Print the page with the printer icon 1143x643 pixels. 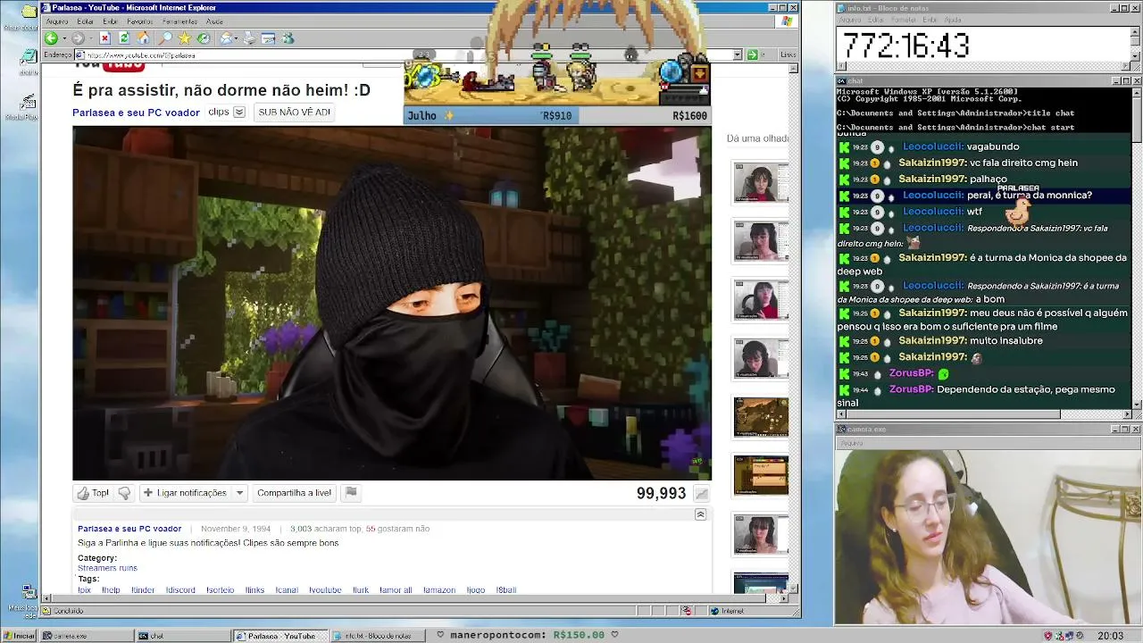pos(249,38)
